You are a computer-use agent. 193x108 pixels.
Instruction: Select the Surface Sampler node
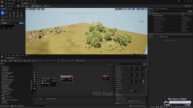(49, 82)
